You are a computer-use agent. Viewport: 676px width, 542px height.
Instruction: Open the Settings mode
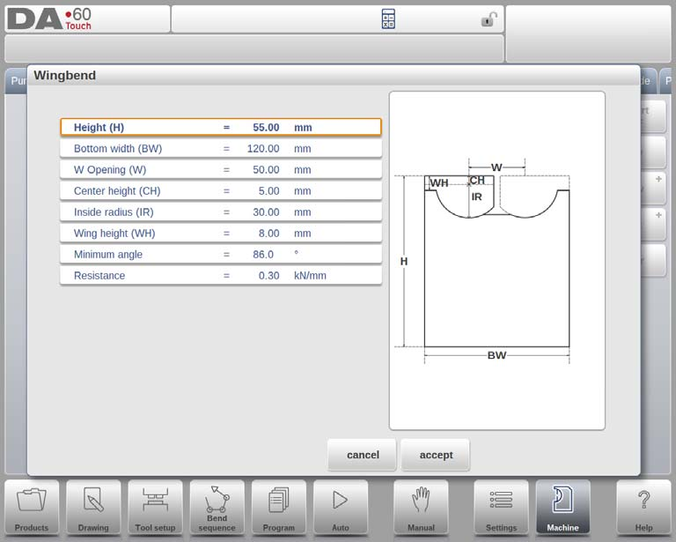coord(501,508)
